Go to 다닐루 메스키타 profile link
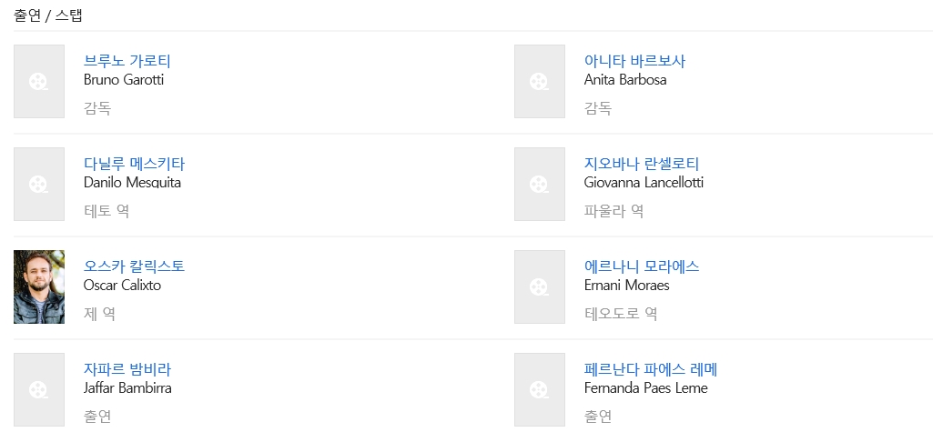Image resolution: width=933 pixels, height=442 pixels. [134, 164]
